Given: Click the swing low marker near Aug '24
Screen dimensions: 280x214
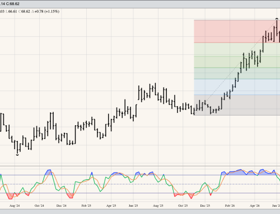Looking at the screenshot, I should click(x=17, y=155).
